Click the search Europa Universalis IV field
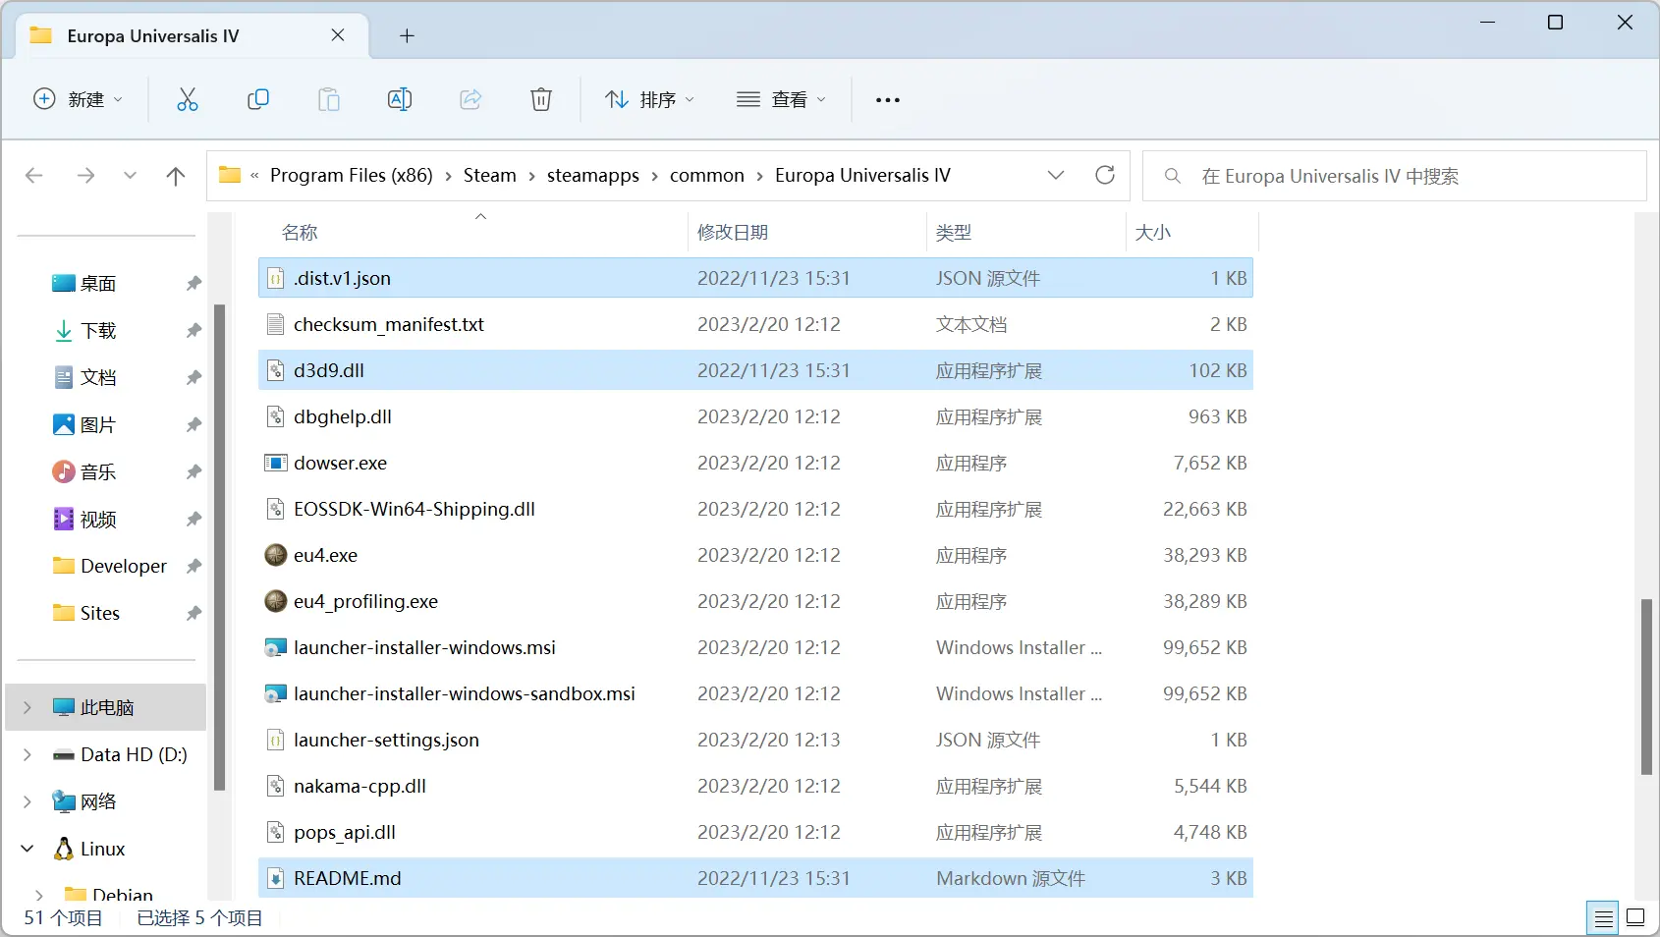Viewport: 1660px width, 937px height. point(1395,176)
